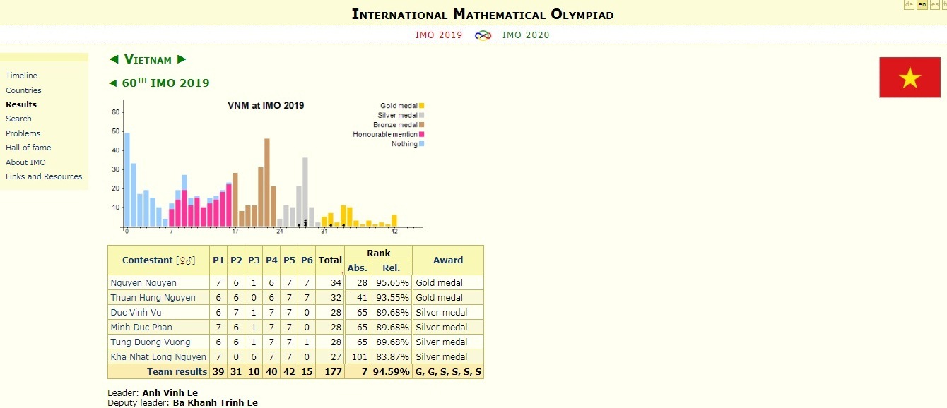Sort table by Abs. rank column
947x408 pixels.
click(x=358, y=268)
